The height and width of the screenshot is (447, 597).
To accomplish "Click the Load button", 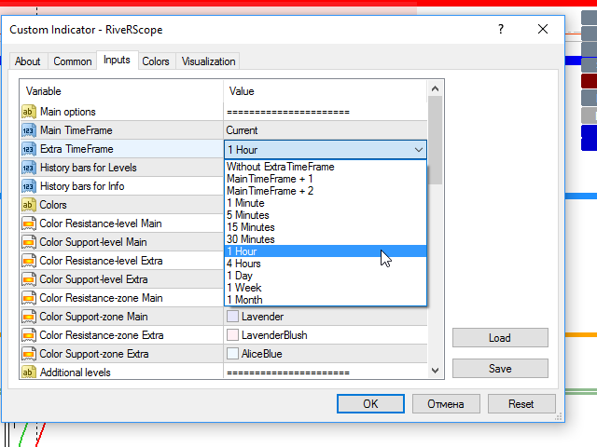I will pyautogui.click(x=500, y=338).
